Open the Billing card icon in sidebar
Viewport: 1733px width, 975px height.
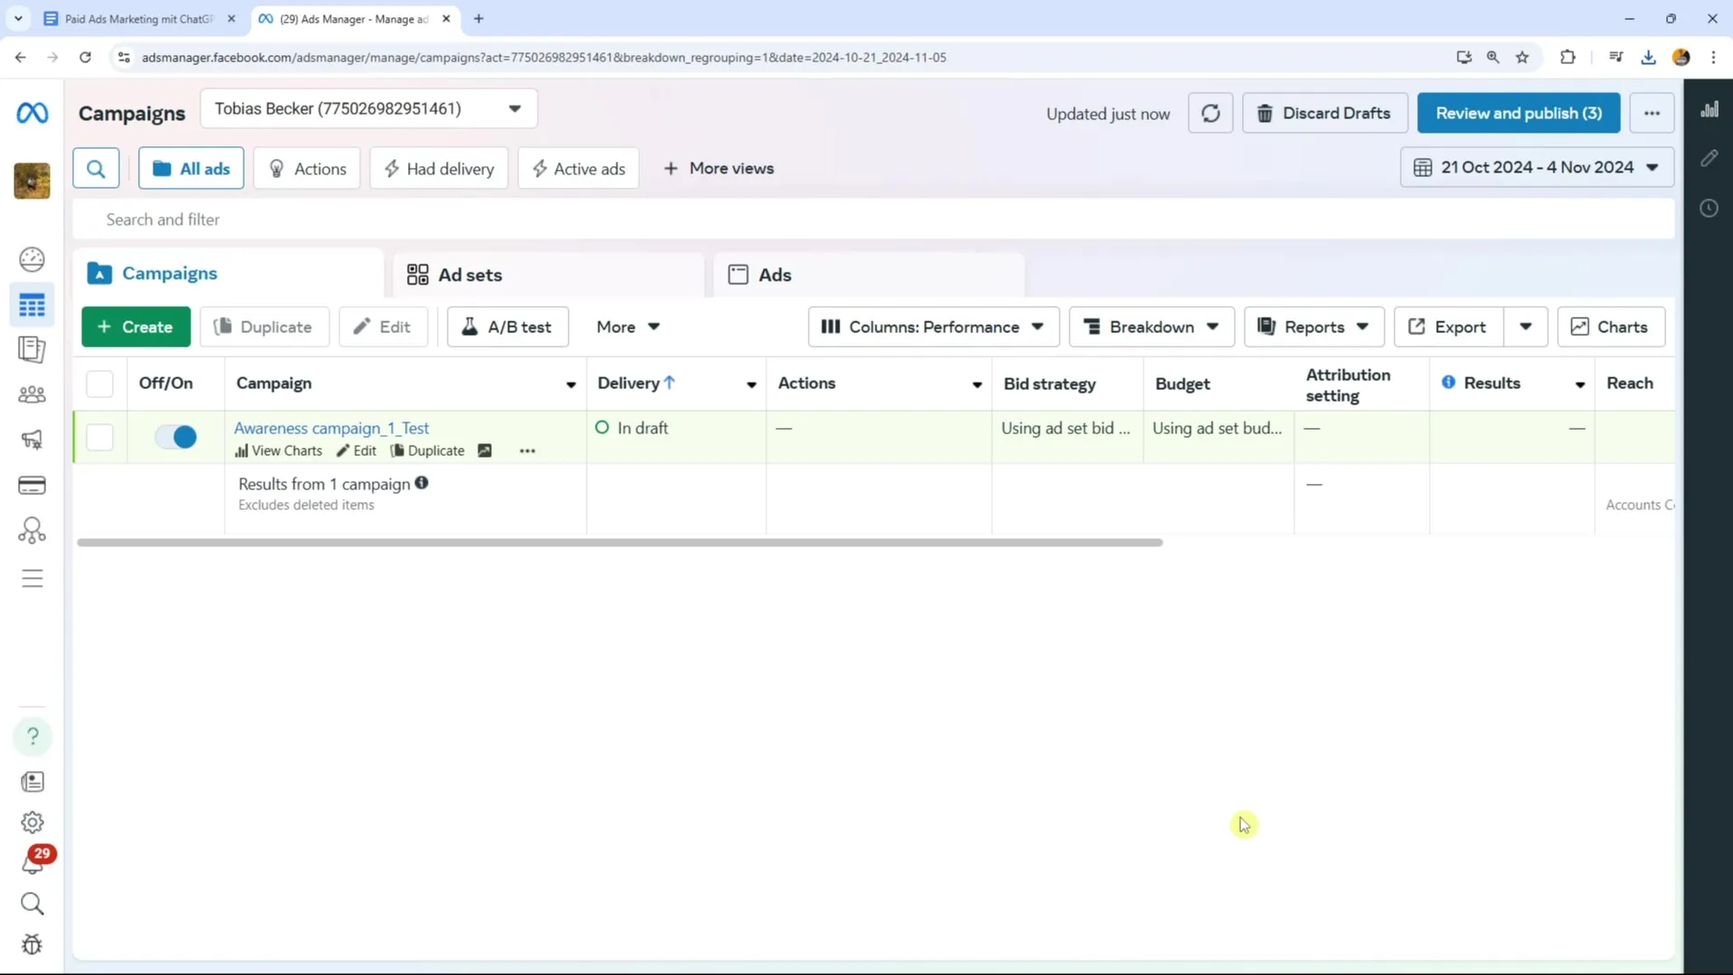32,486
